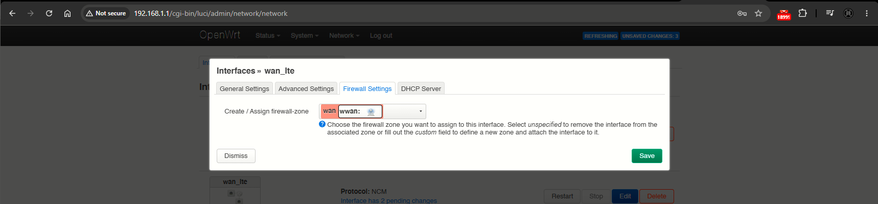Viewport: 878px width, 204px height.
Task: Open saved passwords key icon
Action: [x=742, y=13]
